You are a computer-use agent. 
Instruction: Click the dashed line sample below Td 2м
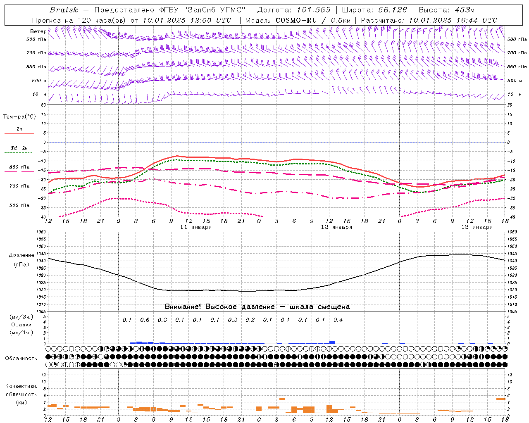click(19, 153)
